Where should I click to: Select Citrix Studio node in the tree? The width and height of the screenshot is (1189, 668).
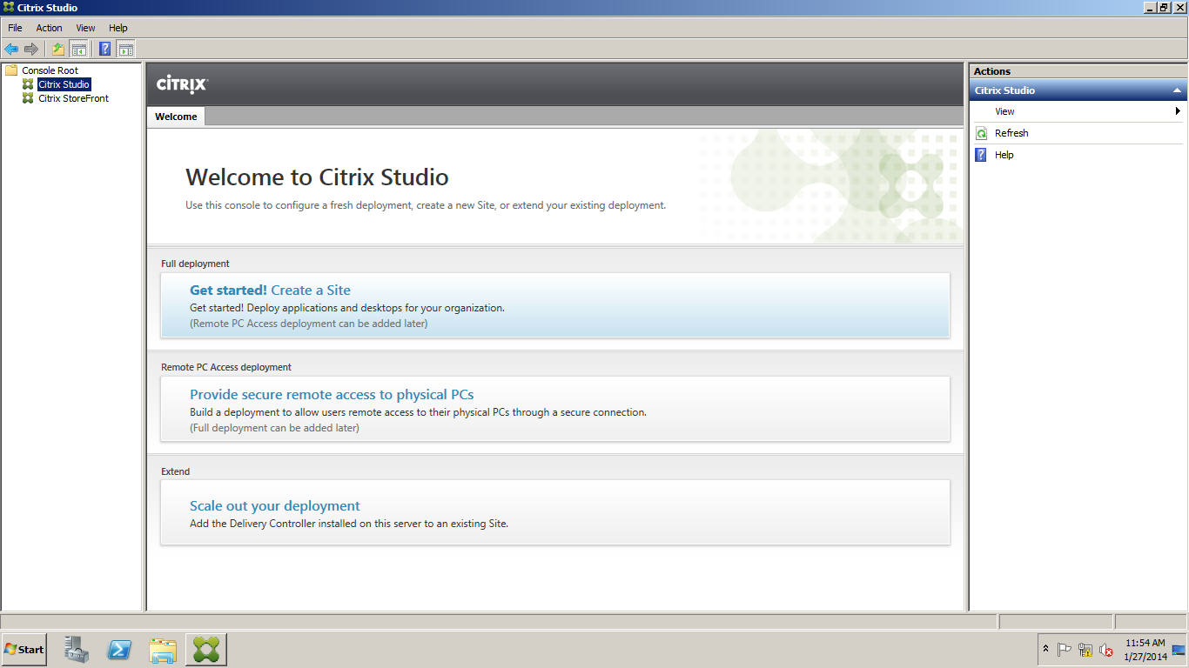click(x=64, y=84)
